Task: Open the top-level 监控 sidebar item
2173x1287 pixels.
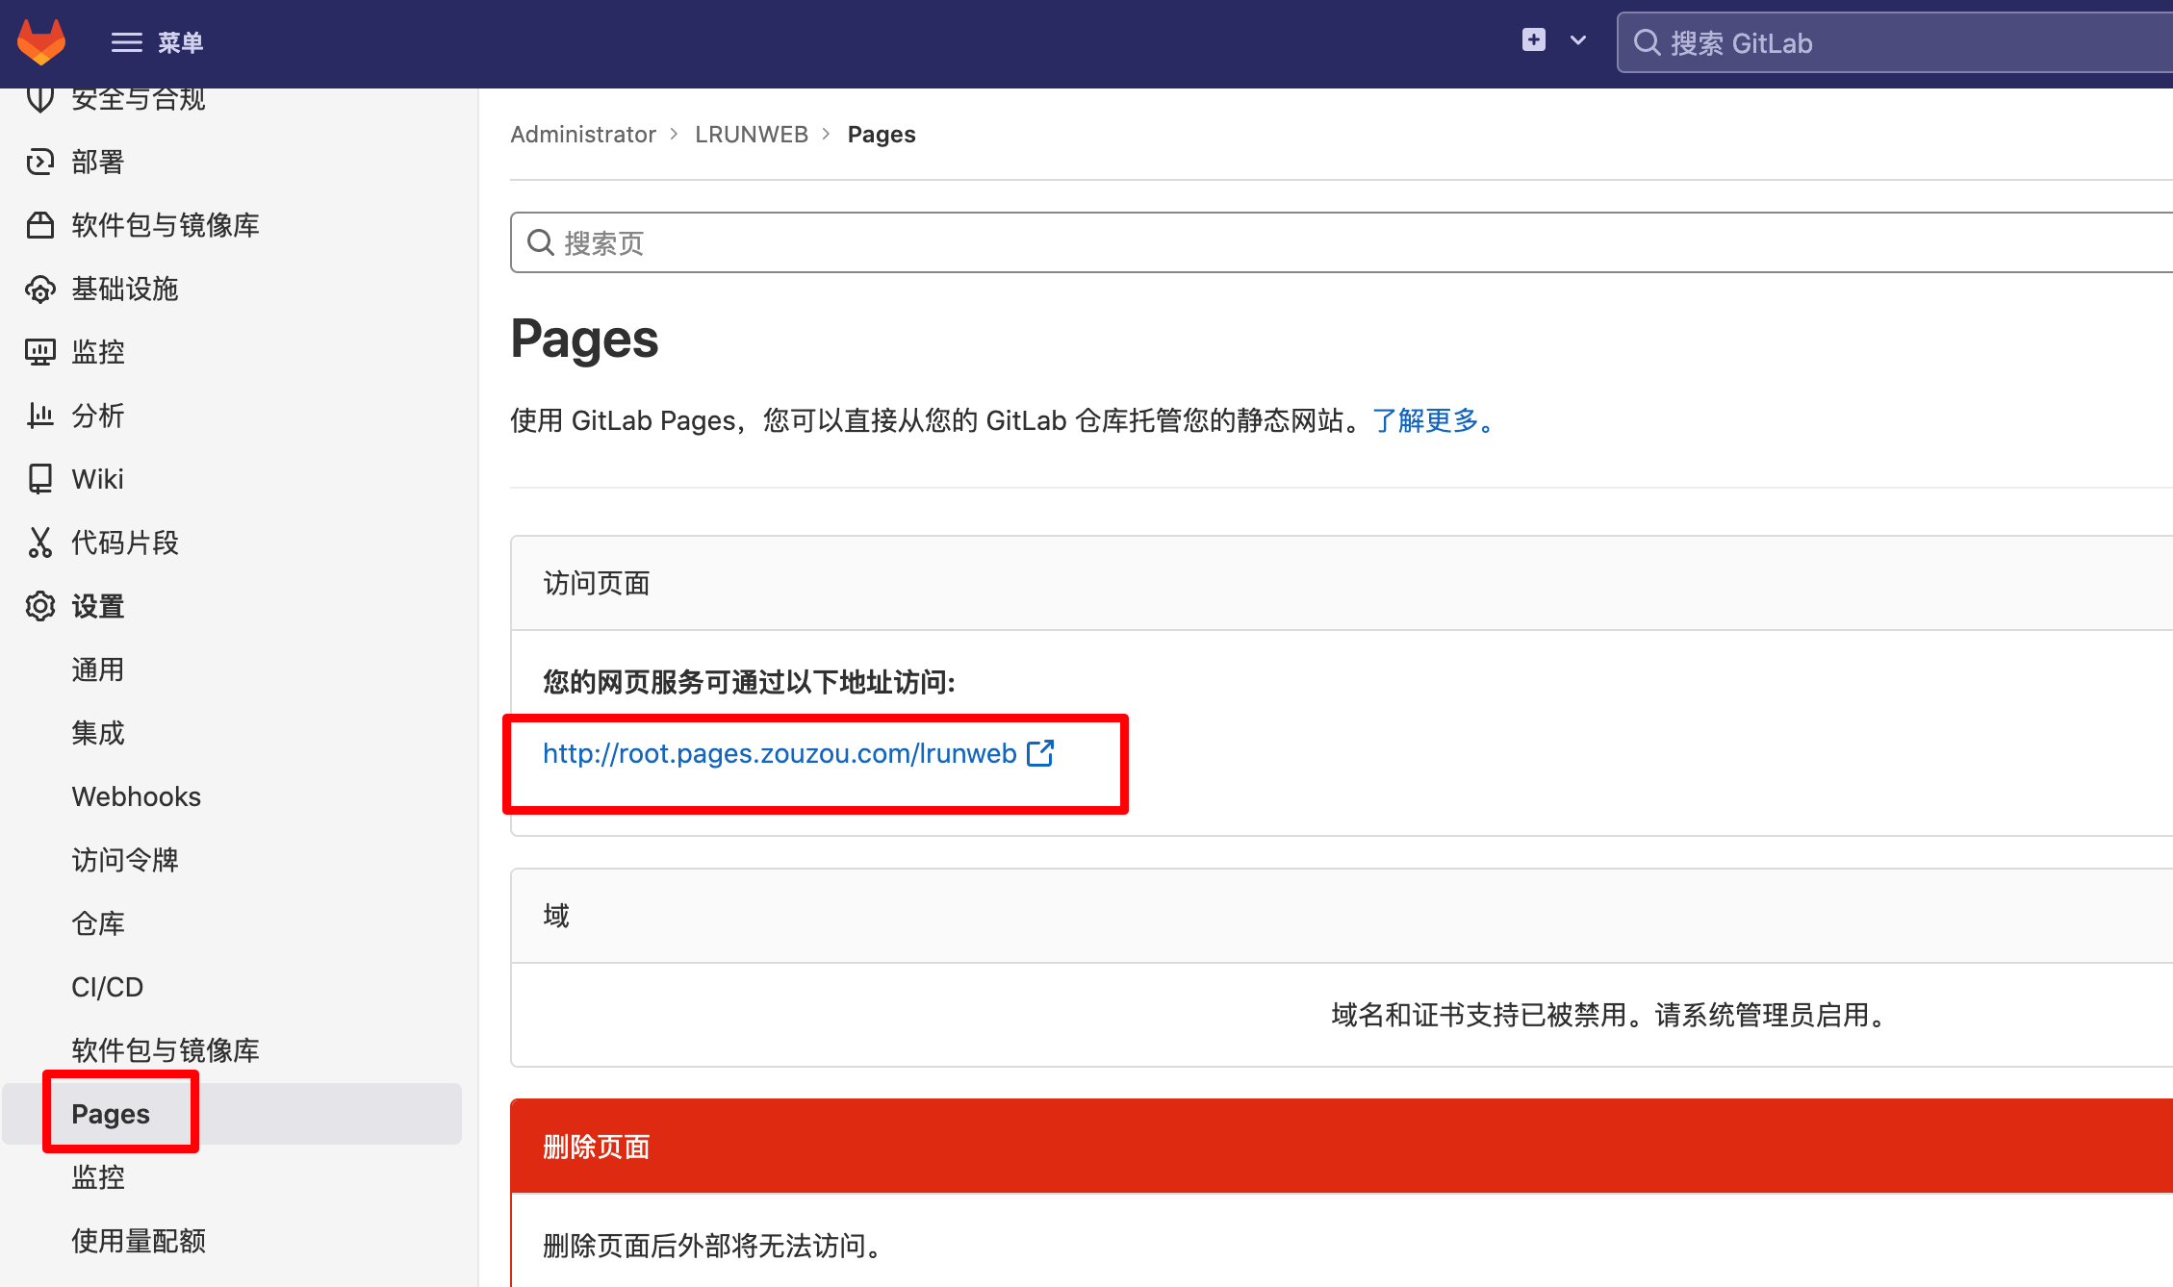Action: (x=98, y=352)
